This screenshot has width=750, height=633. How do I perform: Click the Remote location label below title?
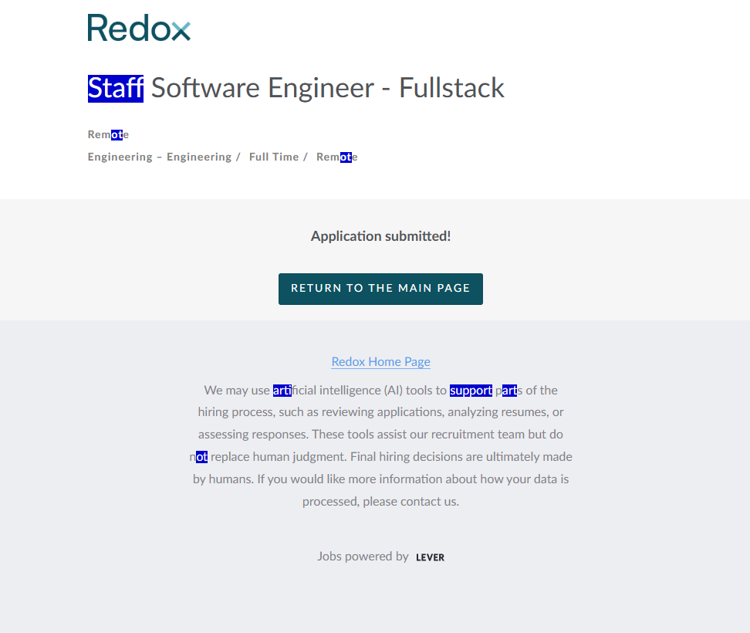(x=108, y=134)
